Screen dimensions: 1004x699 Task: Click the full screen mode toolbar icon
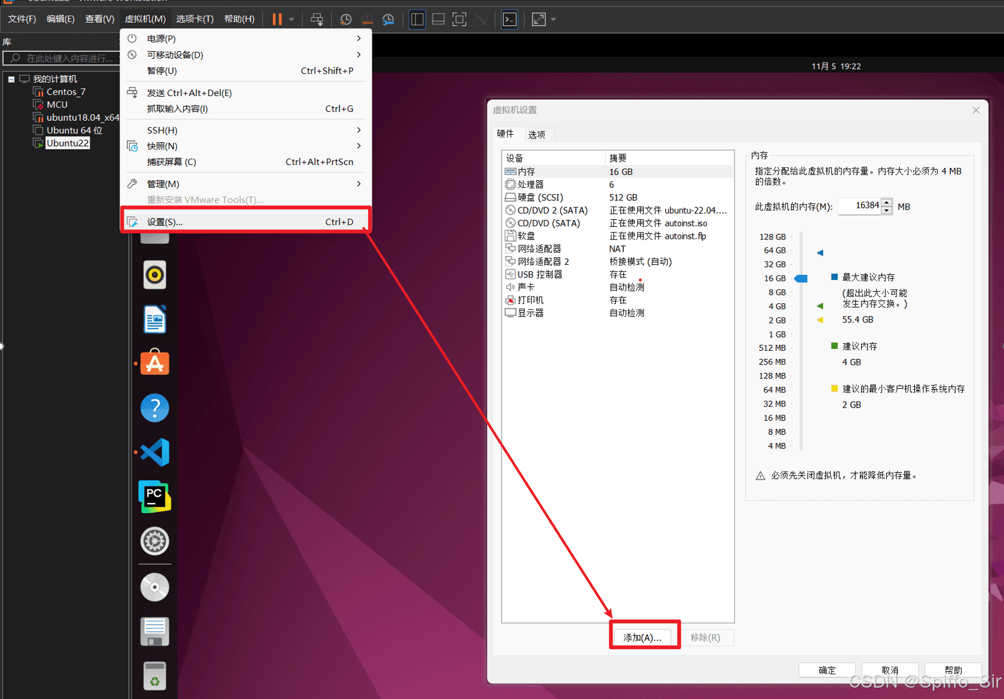tap(460, 20)
